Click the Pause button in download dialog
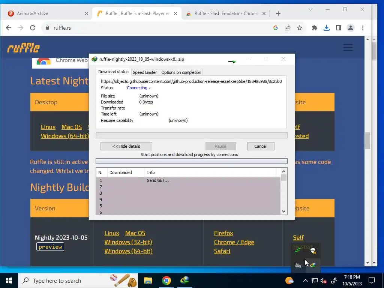384x288 pixels. click(x=220, y=146)
